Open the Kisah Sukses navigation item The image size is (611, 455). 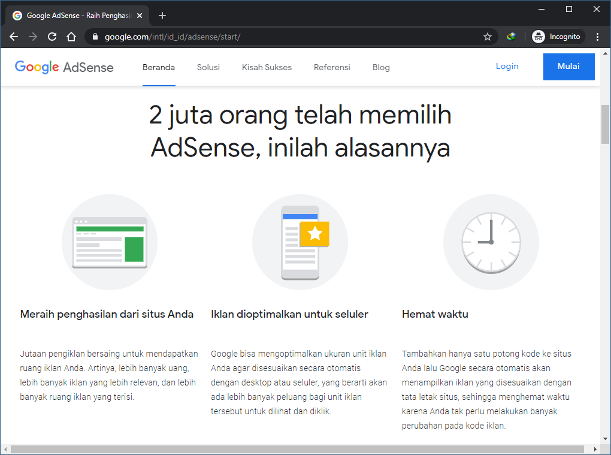pos(267,67)
